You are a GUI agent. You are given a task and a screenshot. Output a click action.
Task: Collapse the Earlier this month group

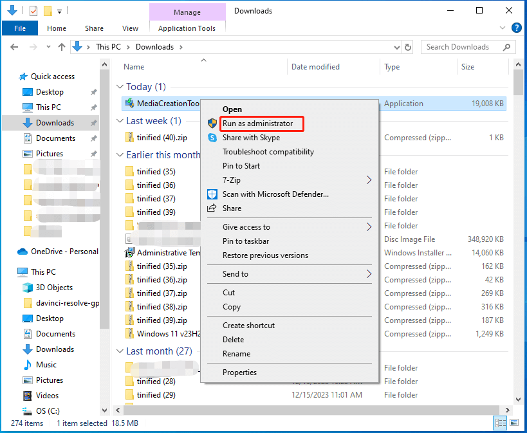120,155
